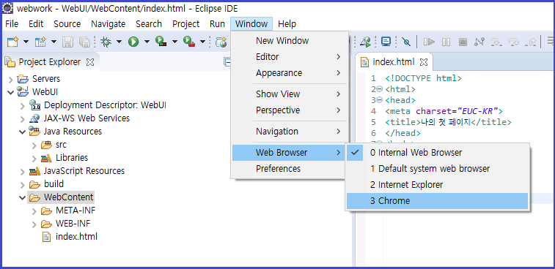Collapse the Java Resources node

[23, 132]
